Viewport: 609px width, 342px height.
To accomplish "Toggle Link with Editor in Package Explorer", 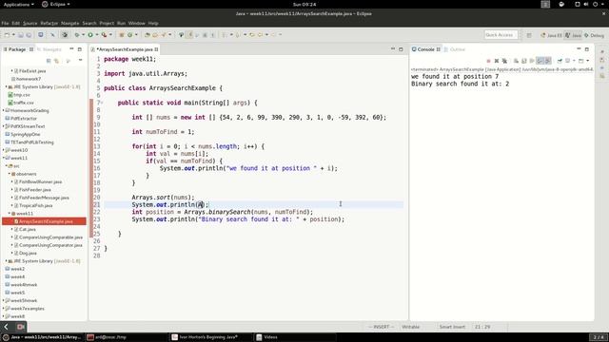I will coord(57,61).
